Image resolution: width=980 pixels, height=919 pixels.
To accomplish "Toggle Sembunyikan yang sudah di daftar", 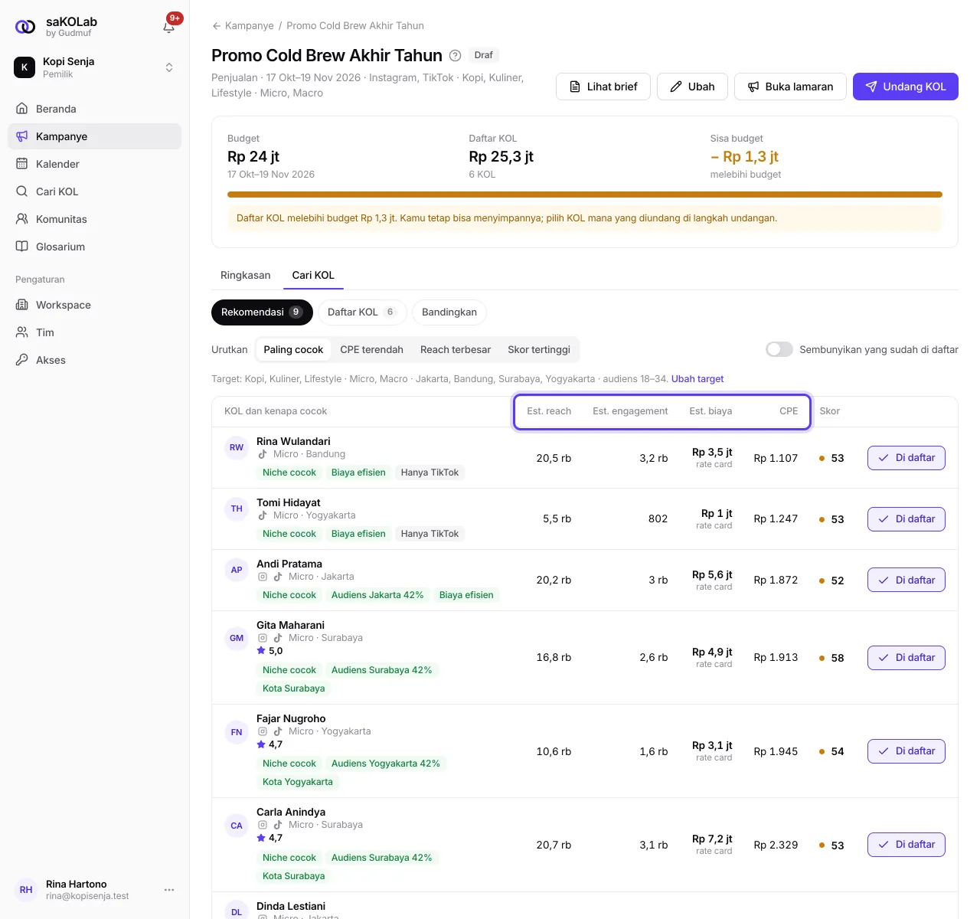I will point(779,349).
